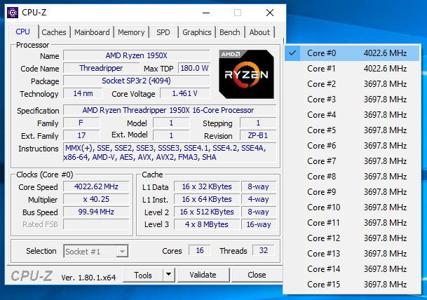Choose Core #3 in the popup menu
The height and width of the screenshot is (300, 427).
pyautogui.click(x=352, y=99)
